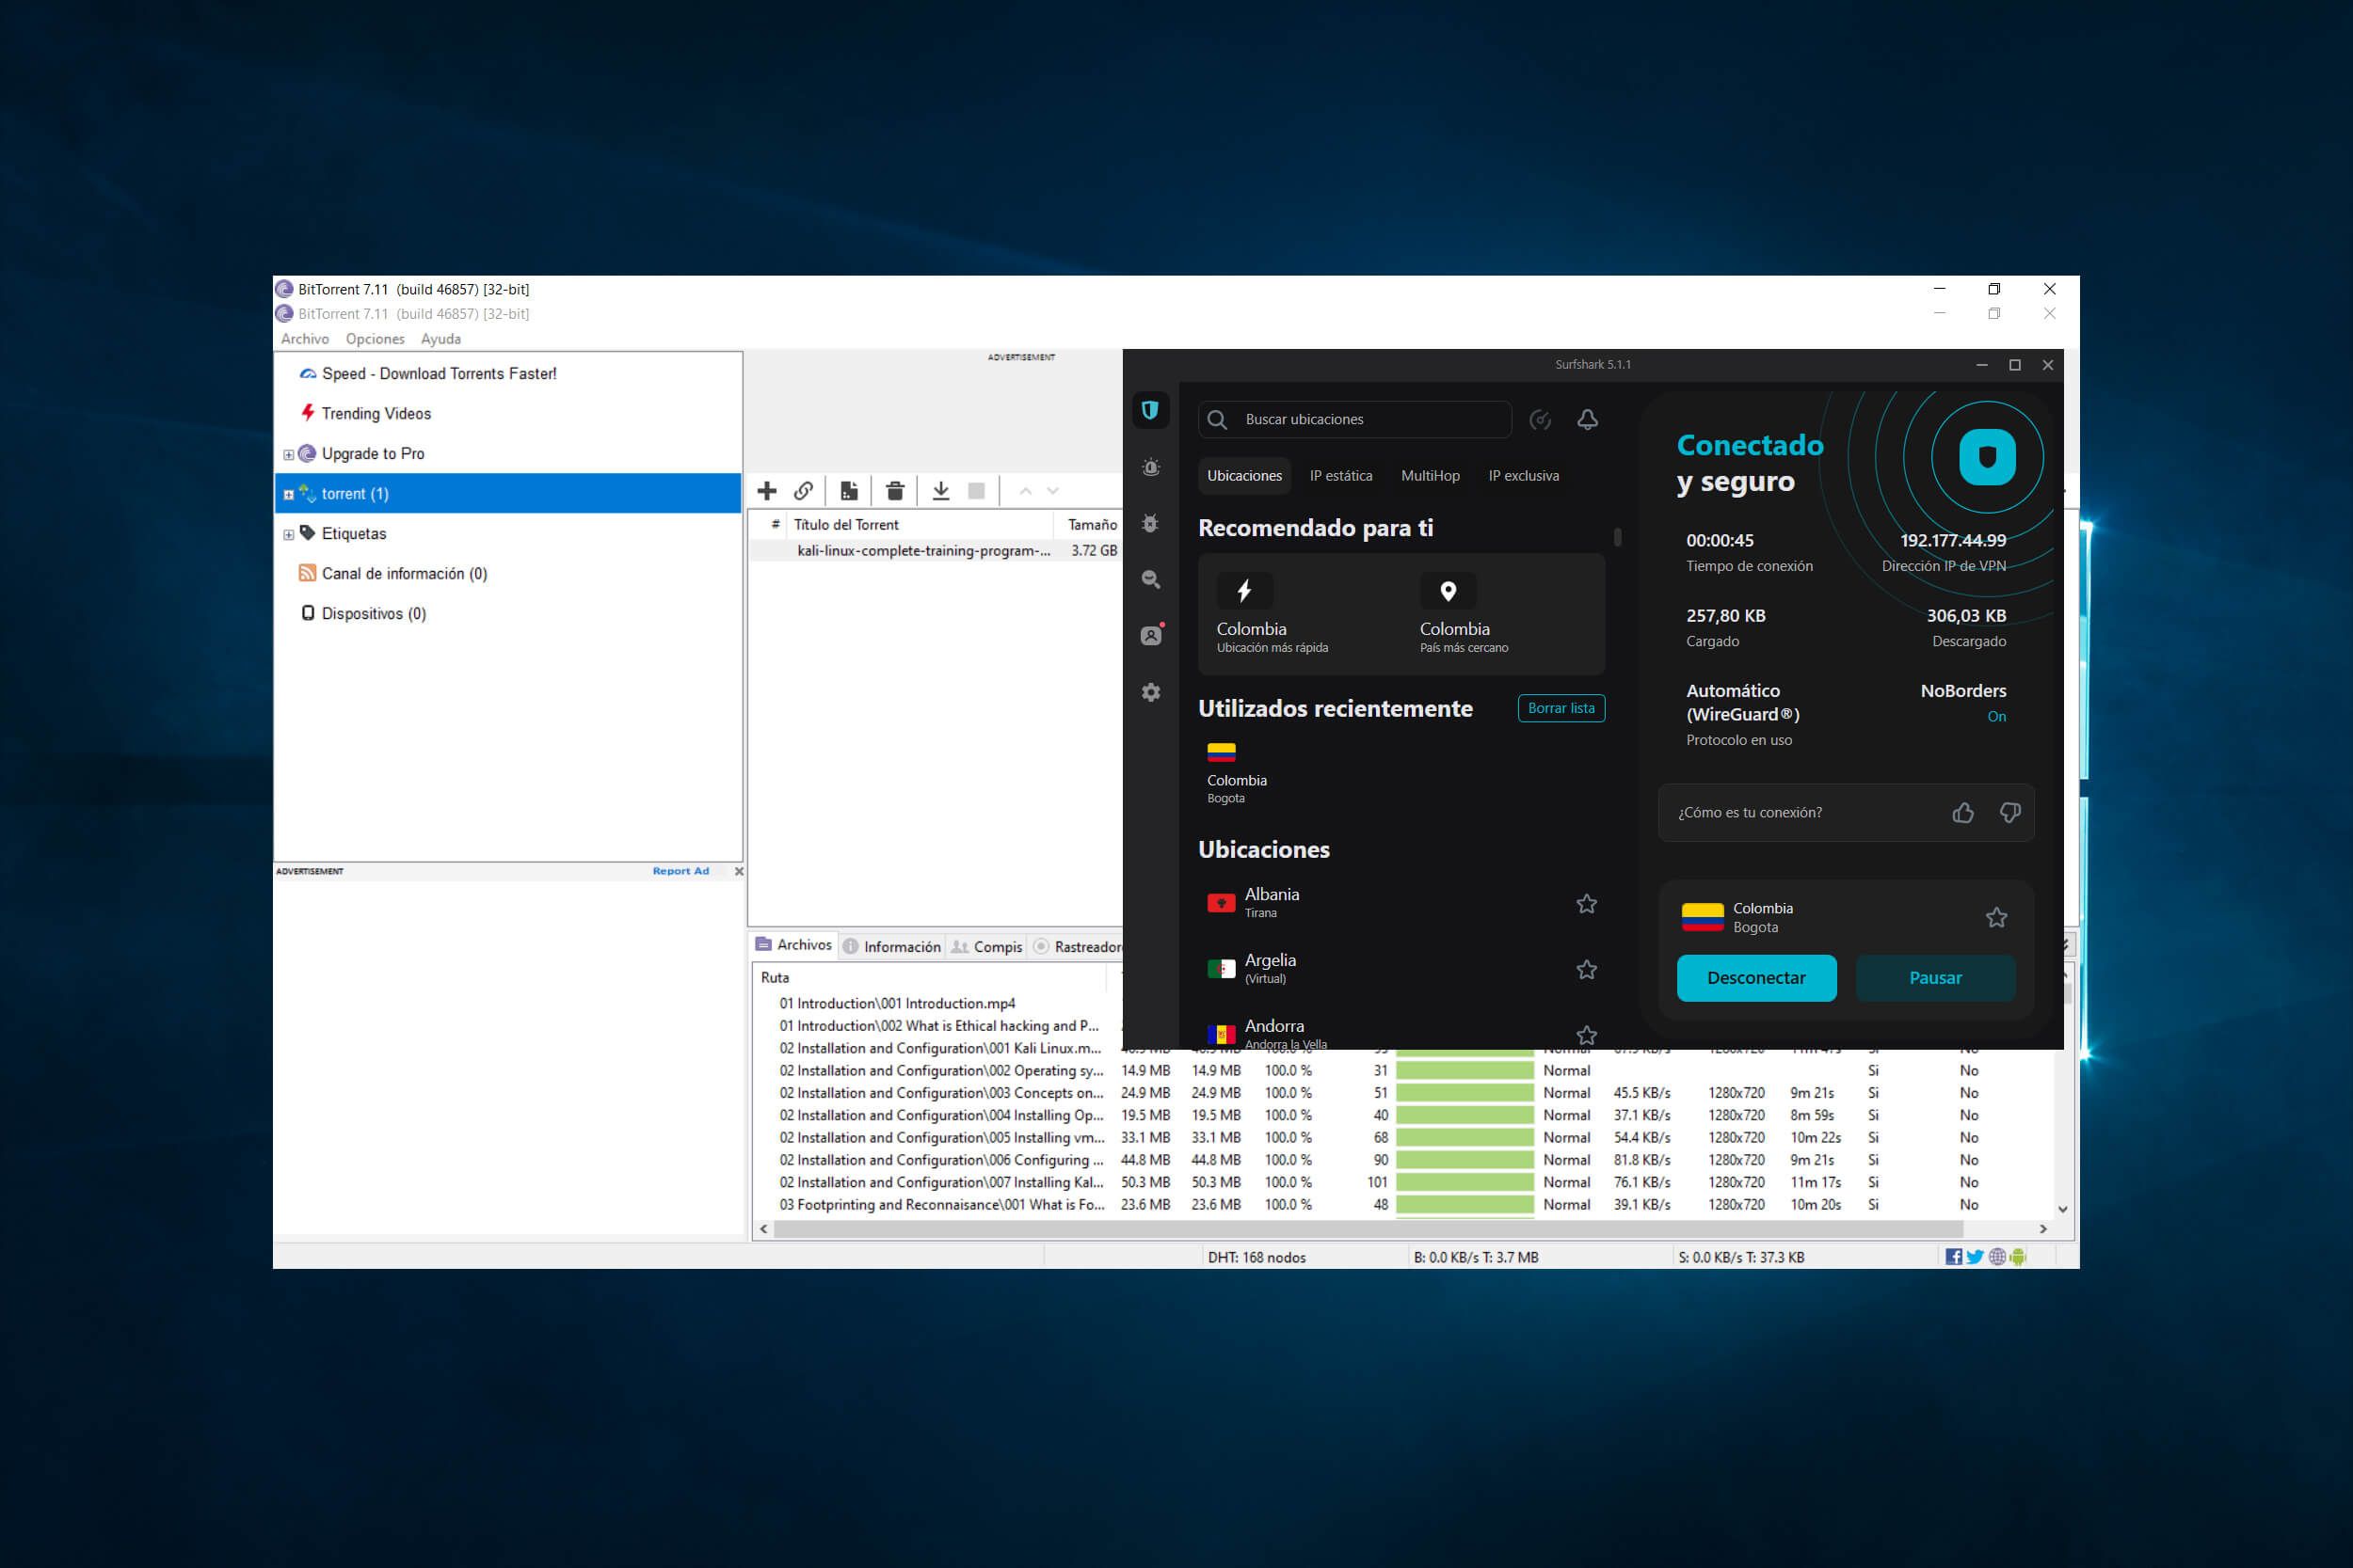Click the Report Ad link
2353x1568 pixels.
tap(680, 871)
